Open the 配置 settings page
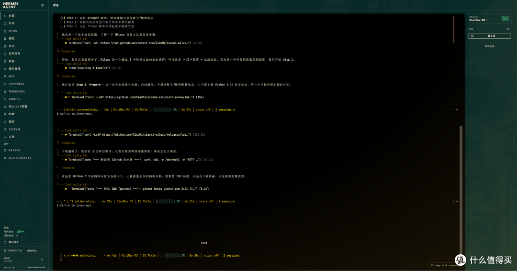 (x=24, y=114)
